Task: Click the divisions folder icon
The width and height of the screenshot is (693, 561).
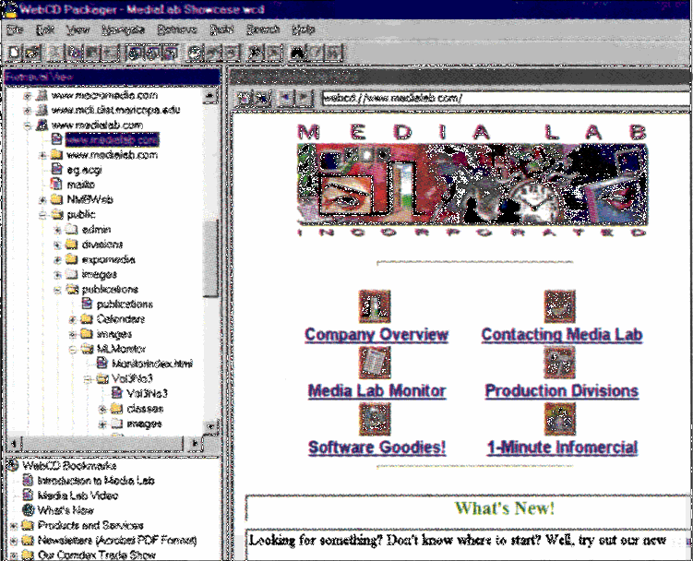Action: coord(71,244)
